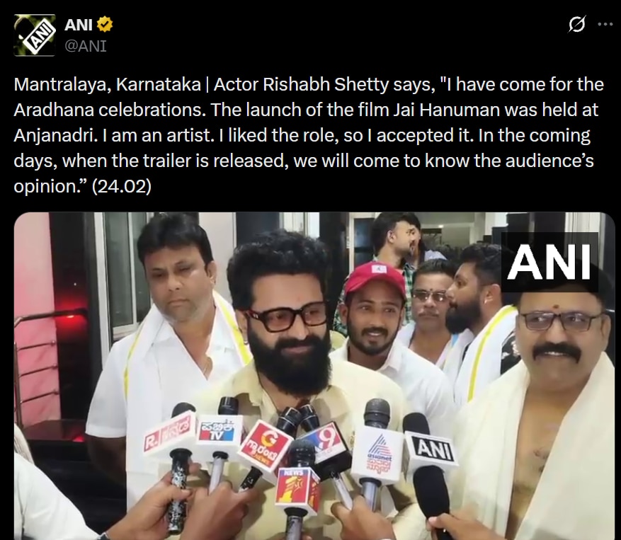Image resolution: width=621 pixels, height=540 pixels.
Task: Open the @ANI handle link
Action: [86, 46]
